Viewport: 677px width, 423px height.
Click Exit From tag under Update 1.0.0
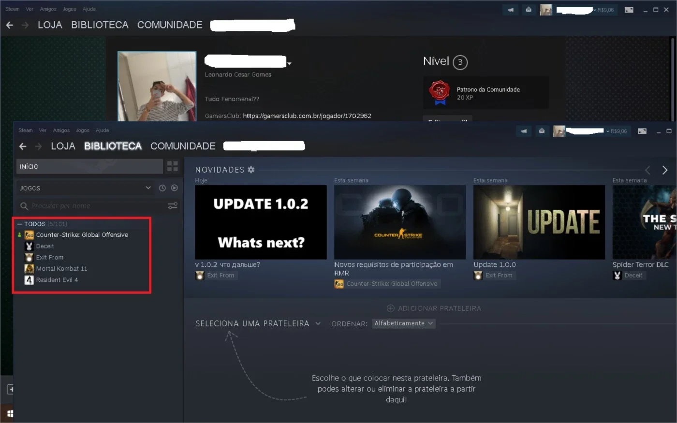pyautogui.click(x=495, y=276)
